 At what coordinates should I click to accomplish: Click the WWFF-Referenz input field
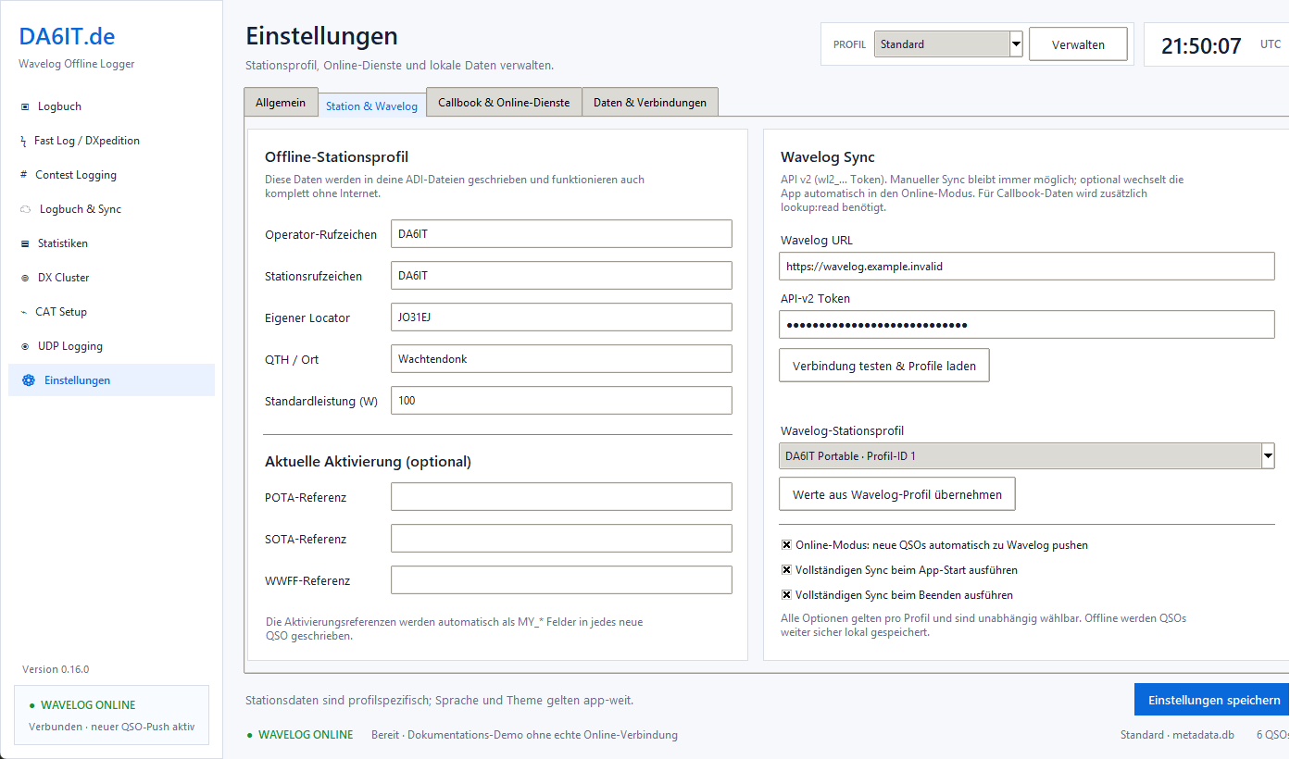pyautogui.click(x=561, y=580)
